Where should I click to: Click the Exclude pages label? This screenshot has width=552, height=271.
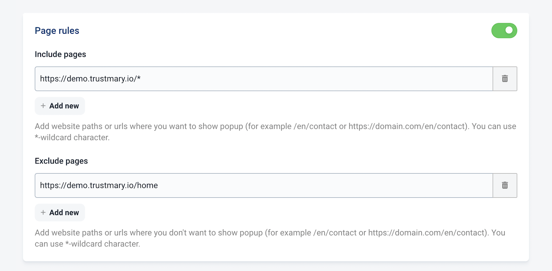61,161
